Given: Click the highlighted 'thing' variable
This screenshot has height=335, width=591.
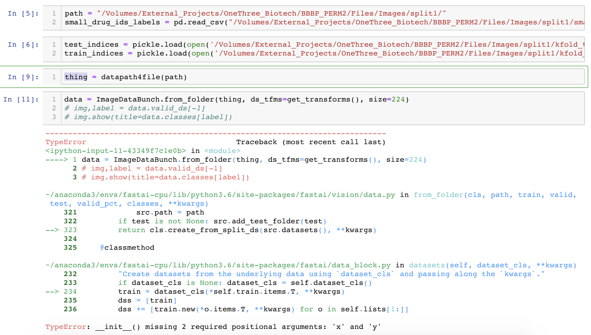Looking at the screenshot, I should click(x=76, y=77).
